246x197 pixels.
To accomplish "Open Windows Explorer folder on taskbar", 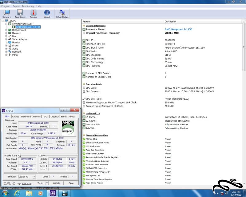I will pyautogui.click(x=29, y=193).
